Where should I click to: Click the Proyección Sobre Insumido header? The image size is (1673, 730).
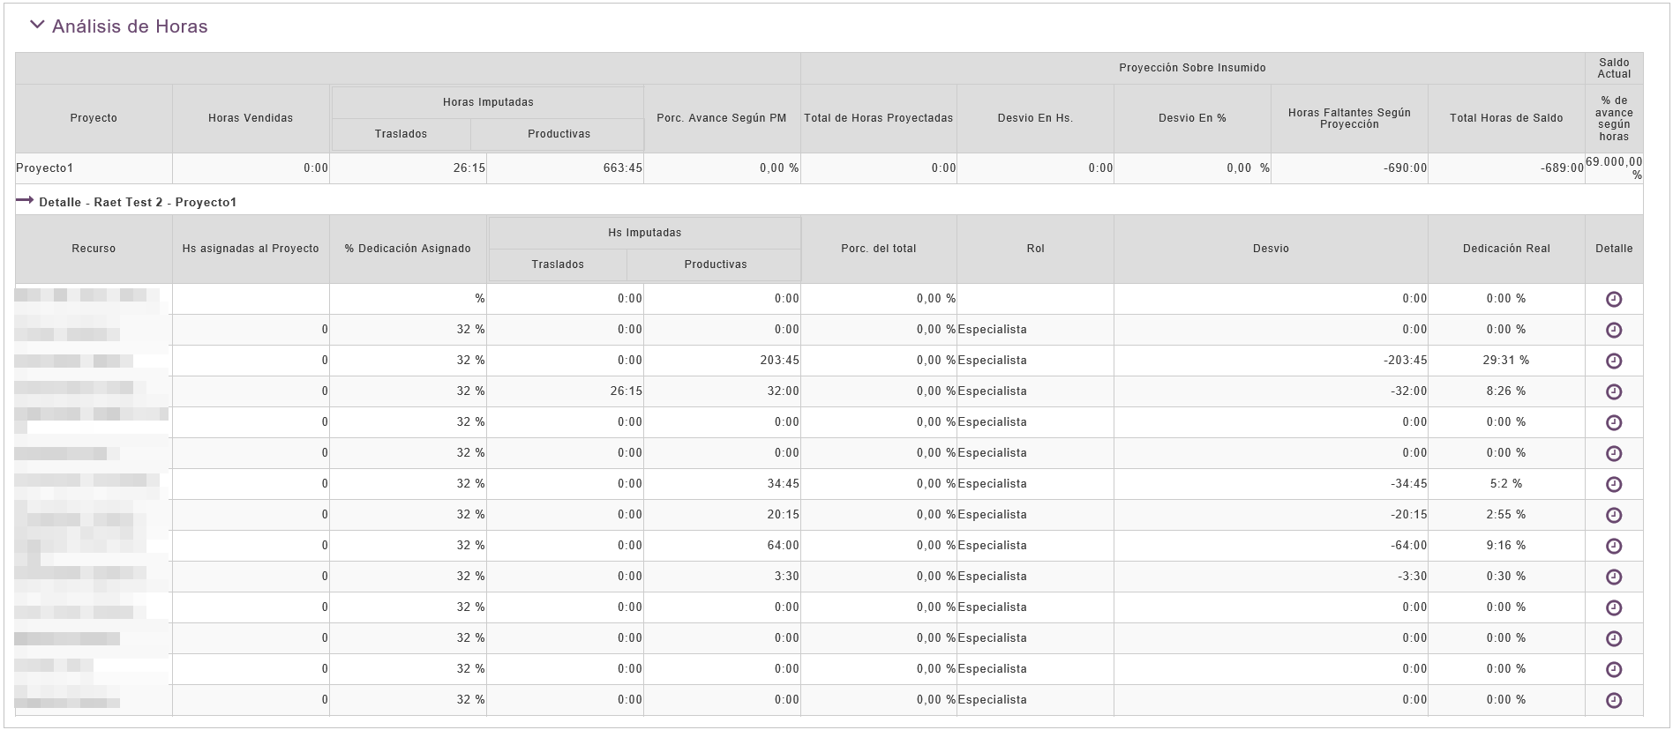click(1192, 68)
